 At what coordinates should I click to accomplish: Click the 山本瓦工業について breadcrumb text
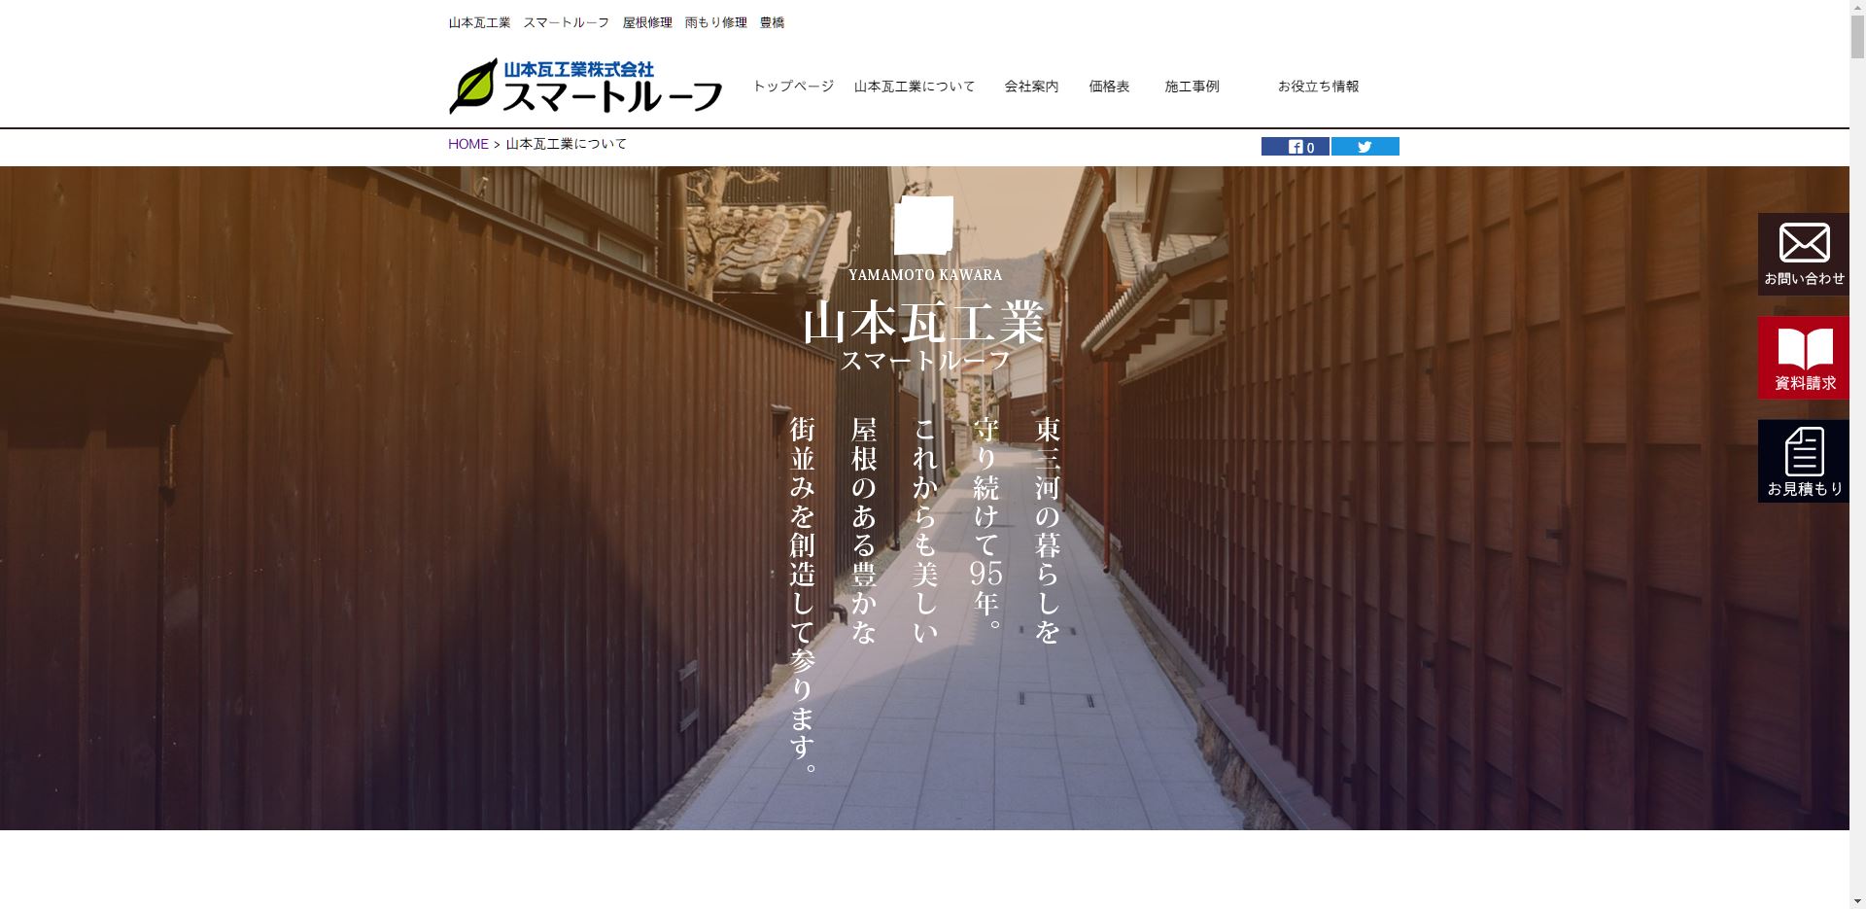(567, 144)
